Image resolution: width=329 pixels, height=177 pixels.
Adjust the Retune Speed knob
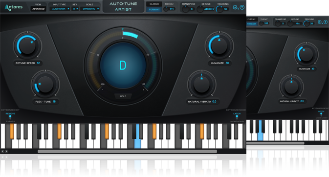tap(27, 45)
